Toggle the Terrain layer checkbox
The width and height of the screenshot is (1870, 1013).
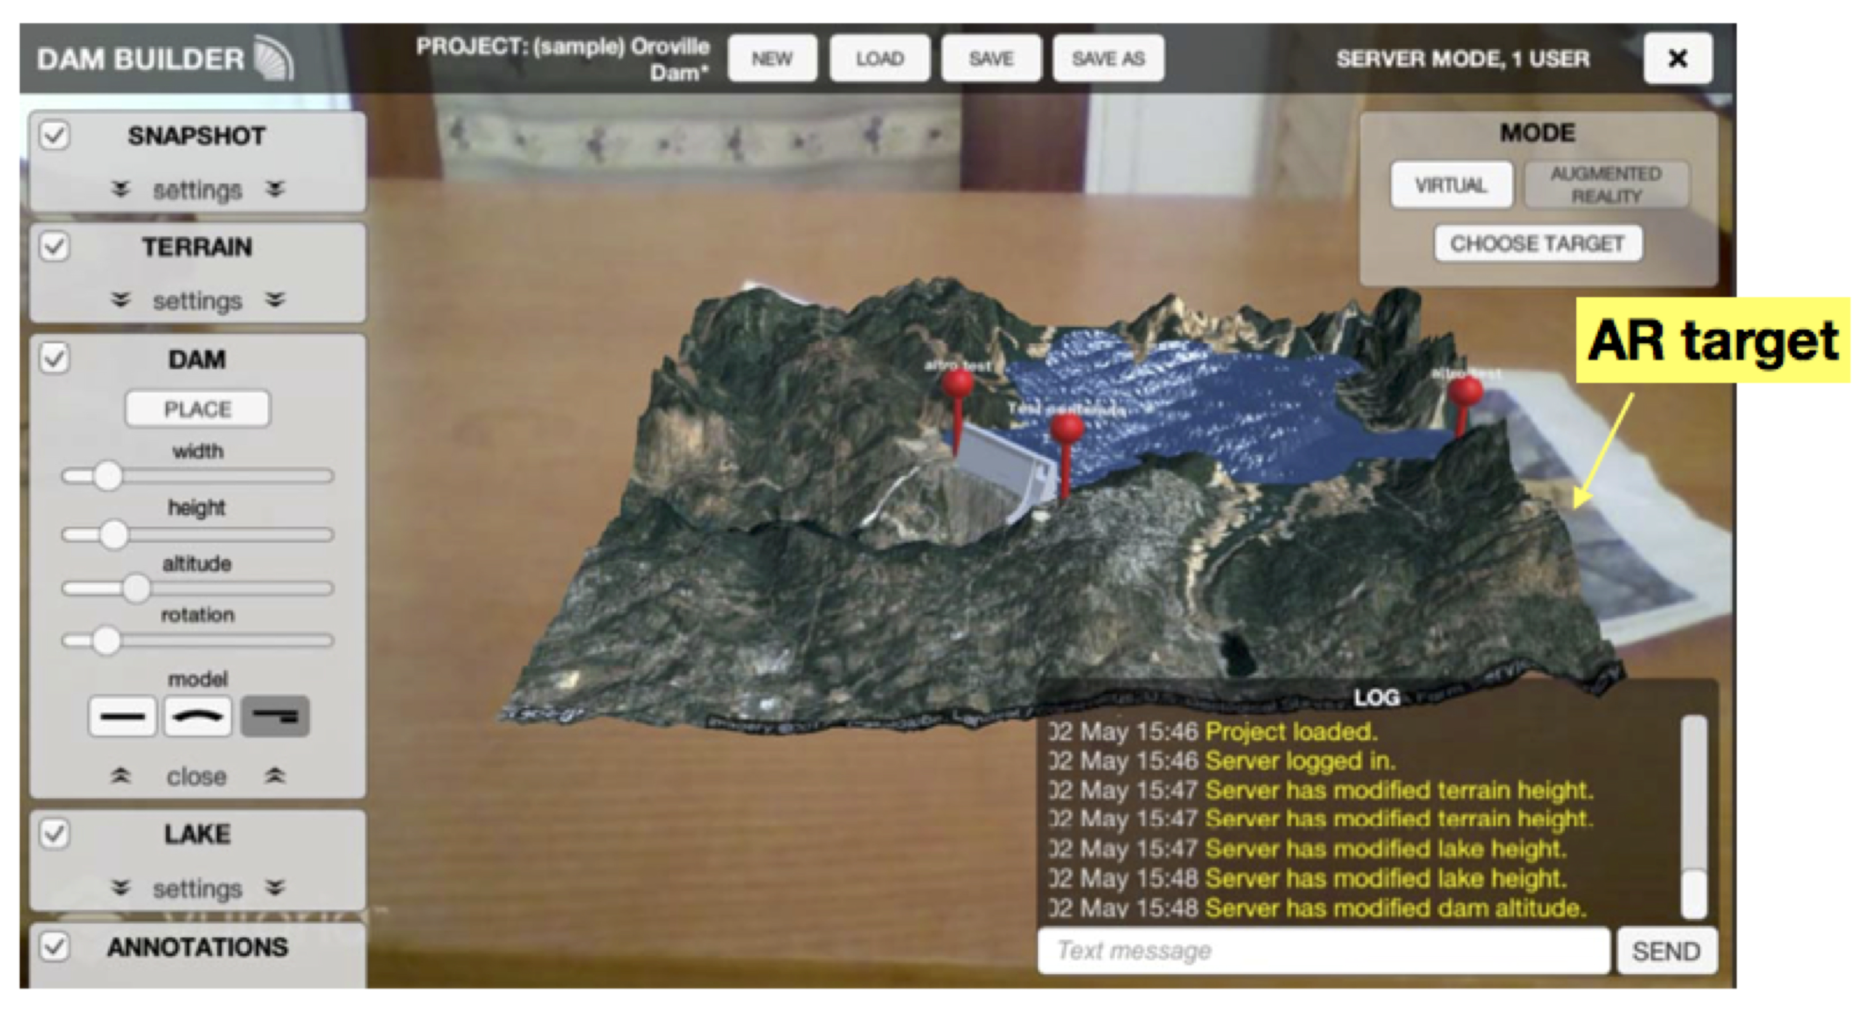coord(55,247)
